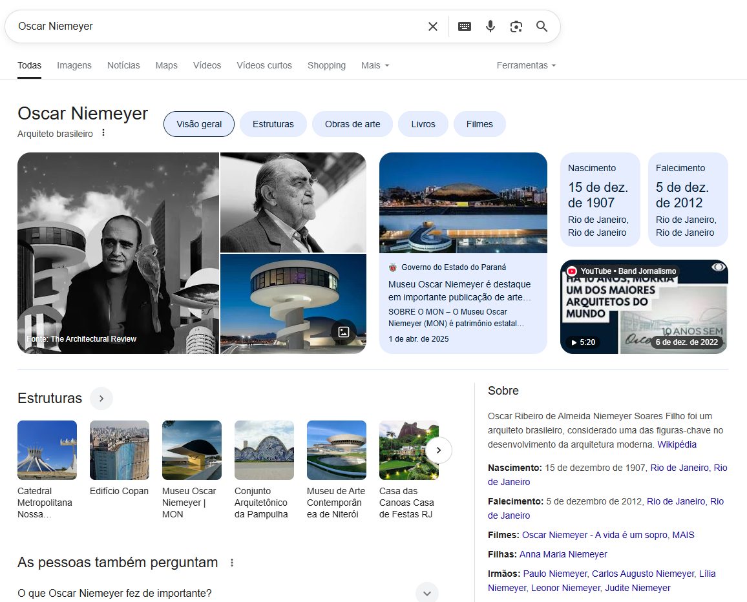Click the Nascimento Rio de Janeiro link in Sobre

tap(607, 475)
